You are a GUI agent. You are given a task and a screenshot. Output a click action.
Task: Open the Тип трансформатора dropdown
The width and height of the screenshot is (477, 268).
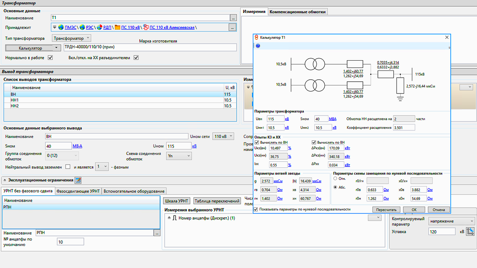(x=72, y=38)
